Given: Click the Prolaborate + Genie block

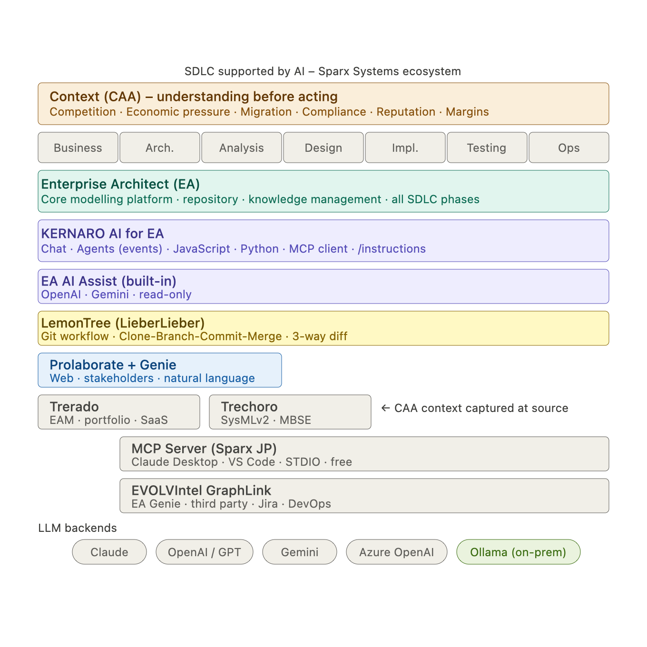Looking at the screenshot, I should [x=160, y=370].
